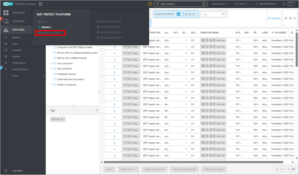This screenshot has height=175, width=299.
Task: Toggle the Show Subgroups checkbox
Action: (178, 14)
